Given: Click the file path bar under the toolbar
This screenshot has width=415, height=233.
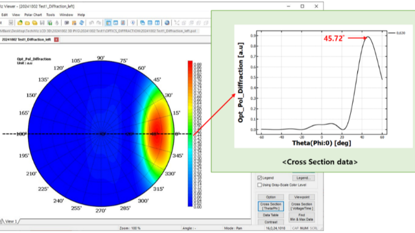Looking at the screenshot, I should point(99,31).
